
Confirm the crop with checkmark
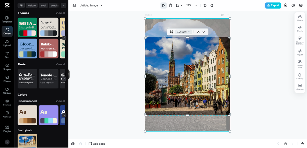click(x=204, y=32)
